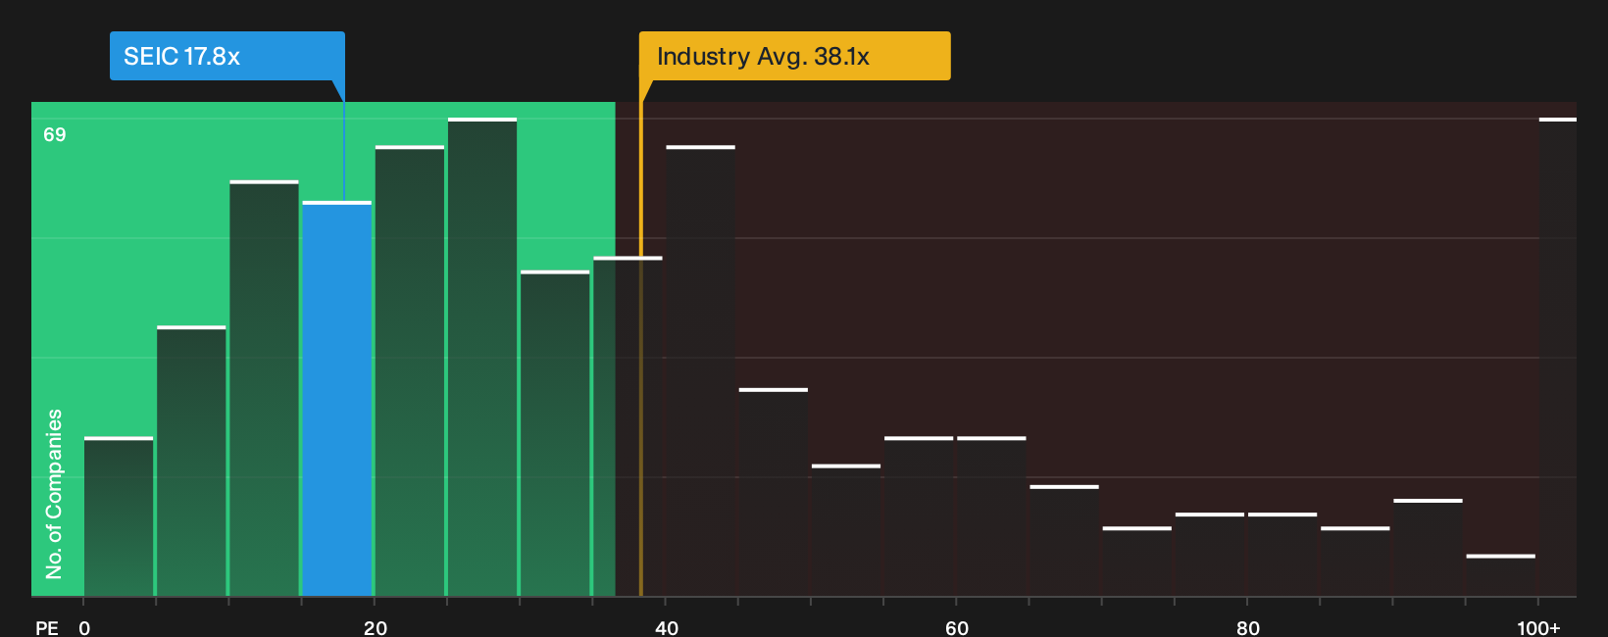Click the histogram bar for PE 80 to 85
Viewport: 1608px width, 637px height.
[x=1282, y=555]
